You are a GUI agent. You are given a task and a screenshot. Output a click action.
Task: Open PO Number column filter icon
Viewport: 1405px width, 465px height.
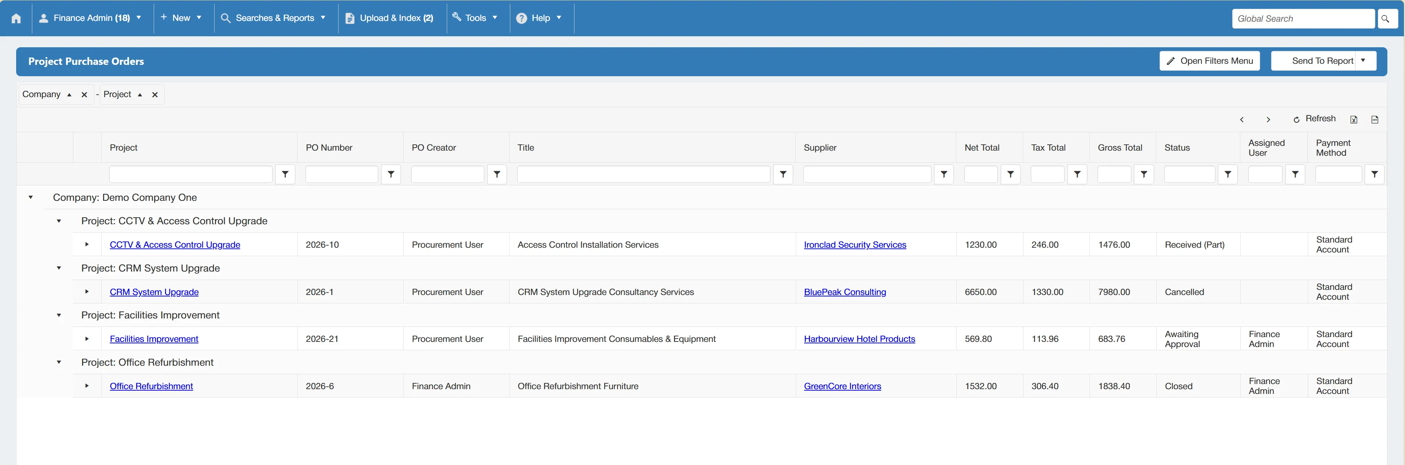point(391,174)
